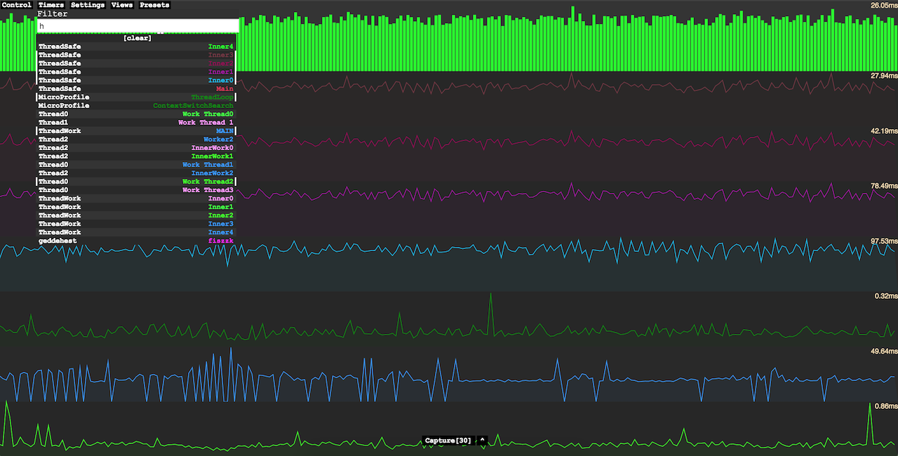Select the Thread1 Work Thread 1 entry

(136, 122)
